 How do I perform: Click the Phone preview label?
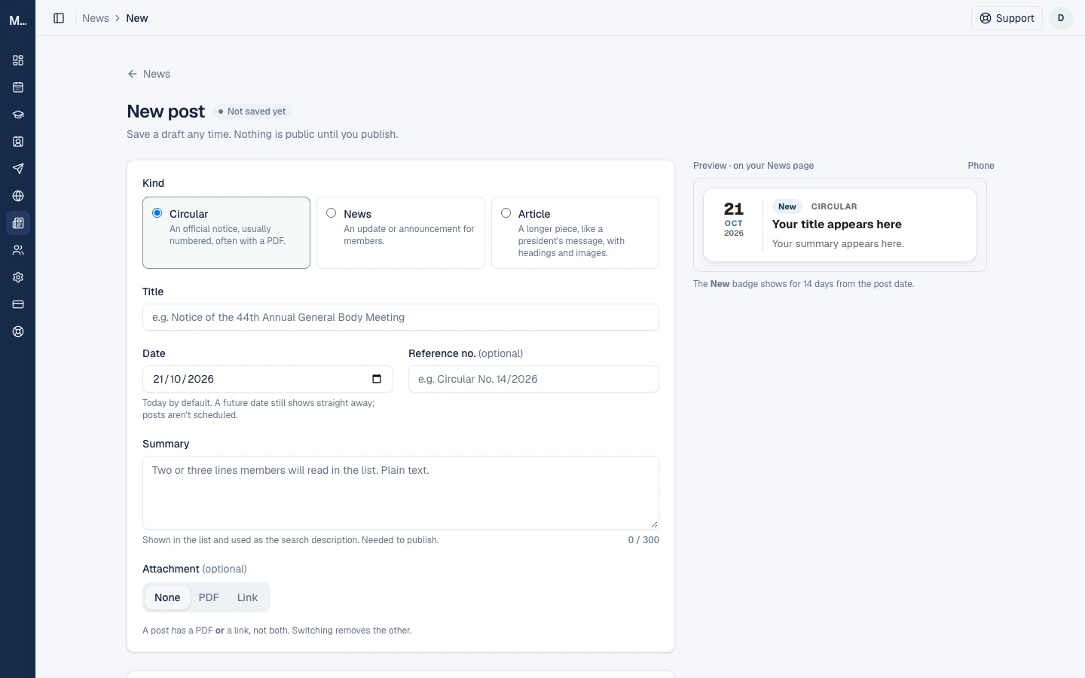pos(981,166)
